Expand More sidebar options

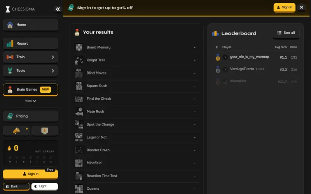tap(30, 101)
